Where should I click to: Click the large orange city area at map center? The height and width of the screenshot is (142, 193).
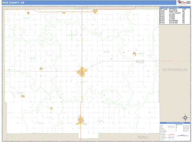(x=81, y=72)
